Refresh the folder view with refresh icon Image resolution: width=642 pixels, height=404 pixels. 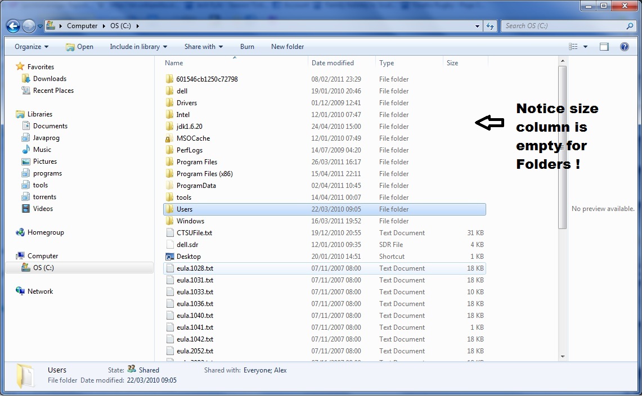click(x=490, y=26)
